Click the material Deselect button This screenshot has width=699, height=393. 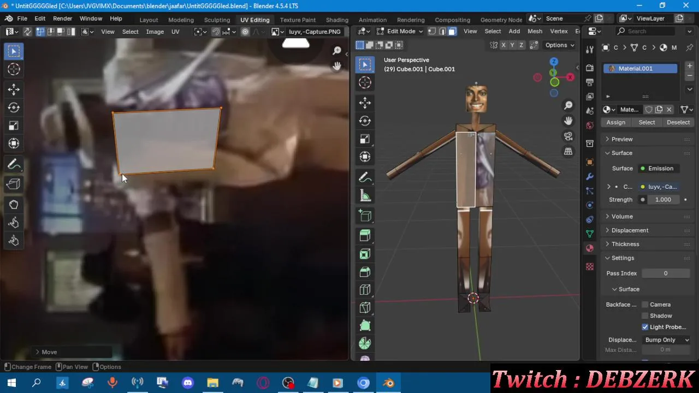[678, 122]
